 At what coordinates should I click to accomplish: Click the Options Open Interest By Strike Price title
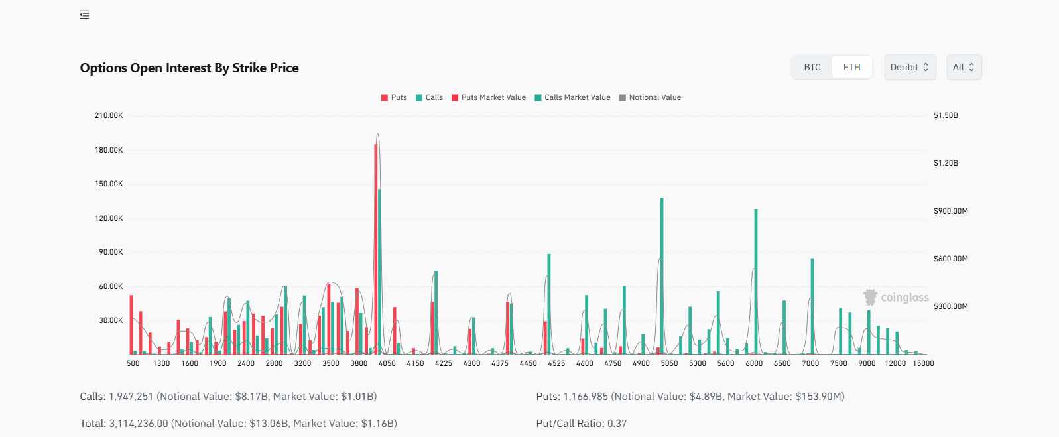[189, 68]
